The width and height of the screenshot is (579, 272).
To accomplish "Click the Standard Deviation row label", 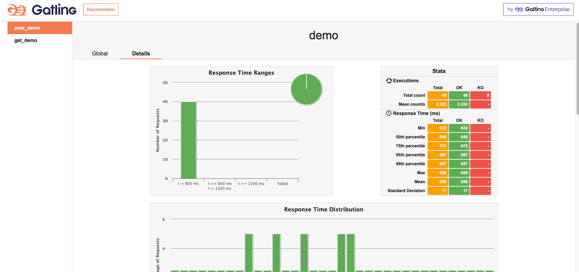I will click(x=406, y=191).
